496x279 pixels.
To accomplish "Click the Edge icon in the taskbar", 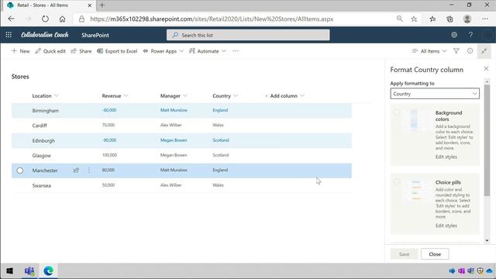I will [x=48, y=270].
